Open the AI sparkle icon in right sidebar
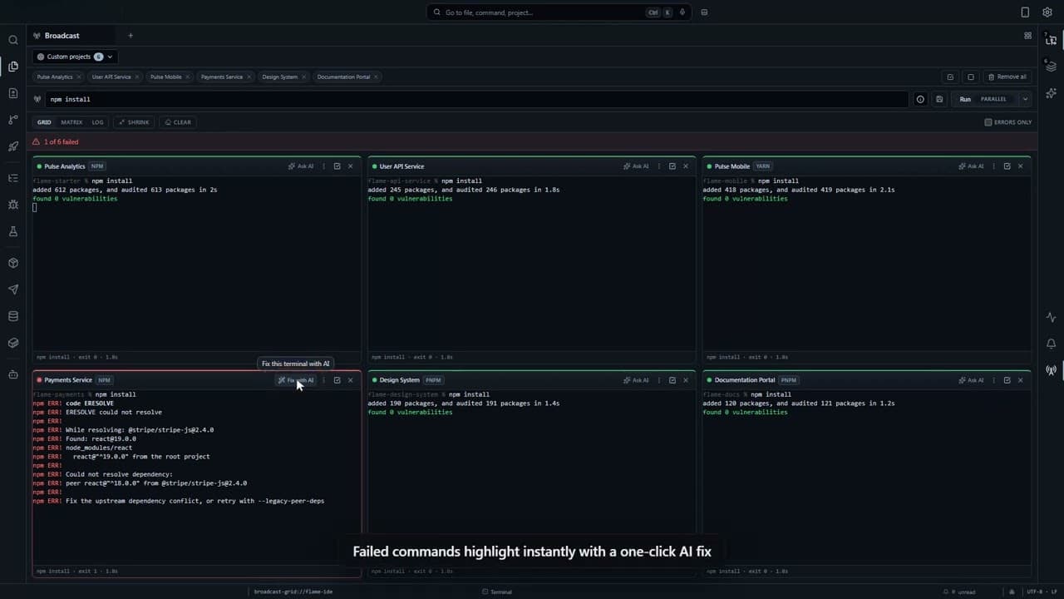The height and width of the screenshot is (599, 1064). (1051, 93)
